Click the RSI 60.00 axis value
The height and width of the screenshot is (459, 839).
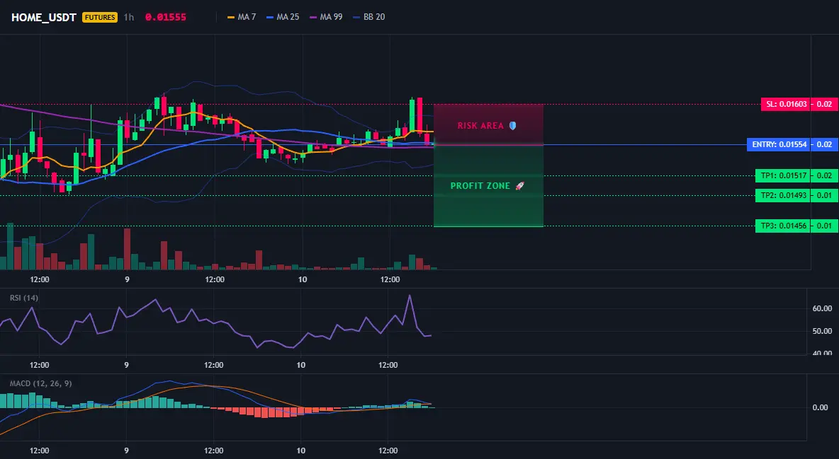click(822, 308)
